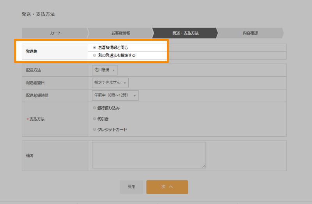Expand 指定できません delivery date dropdown

coord(110,83)
